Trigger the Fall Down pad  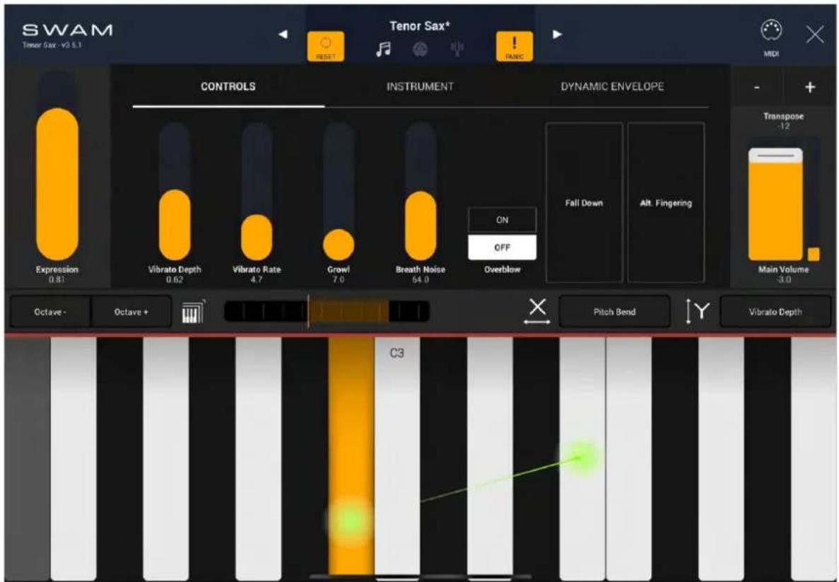click(x=584, y=202)
